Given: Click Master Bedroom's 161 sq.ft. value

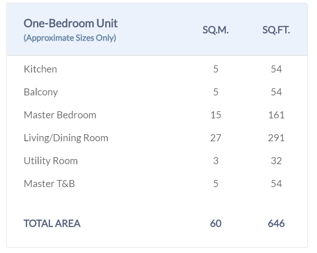Looking at the screenshot, I should 276,115.
